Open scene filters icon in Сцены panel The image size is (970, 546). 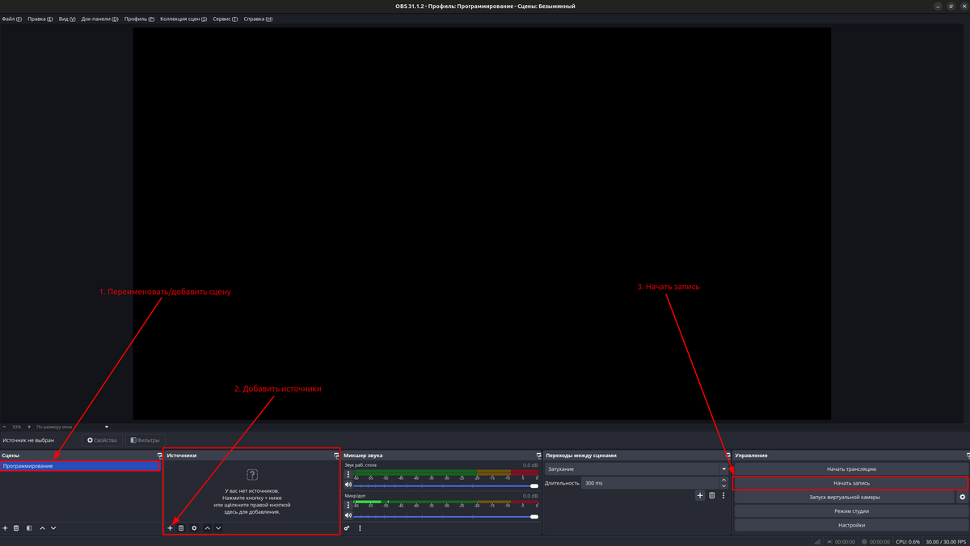click(29, 528)
